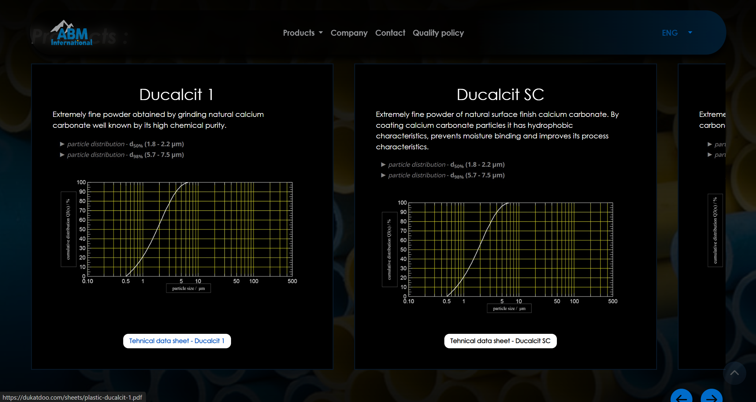Open the Contact page
This screenshot has width=756, height=402.
point(390,33)
